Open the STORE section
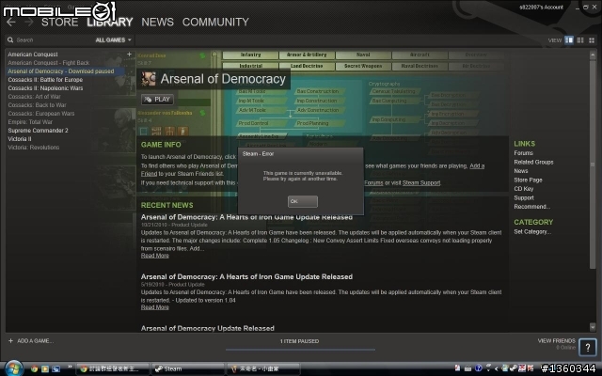Viewport: 602px width, 376px height. [60, 23]
